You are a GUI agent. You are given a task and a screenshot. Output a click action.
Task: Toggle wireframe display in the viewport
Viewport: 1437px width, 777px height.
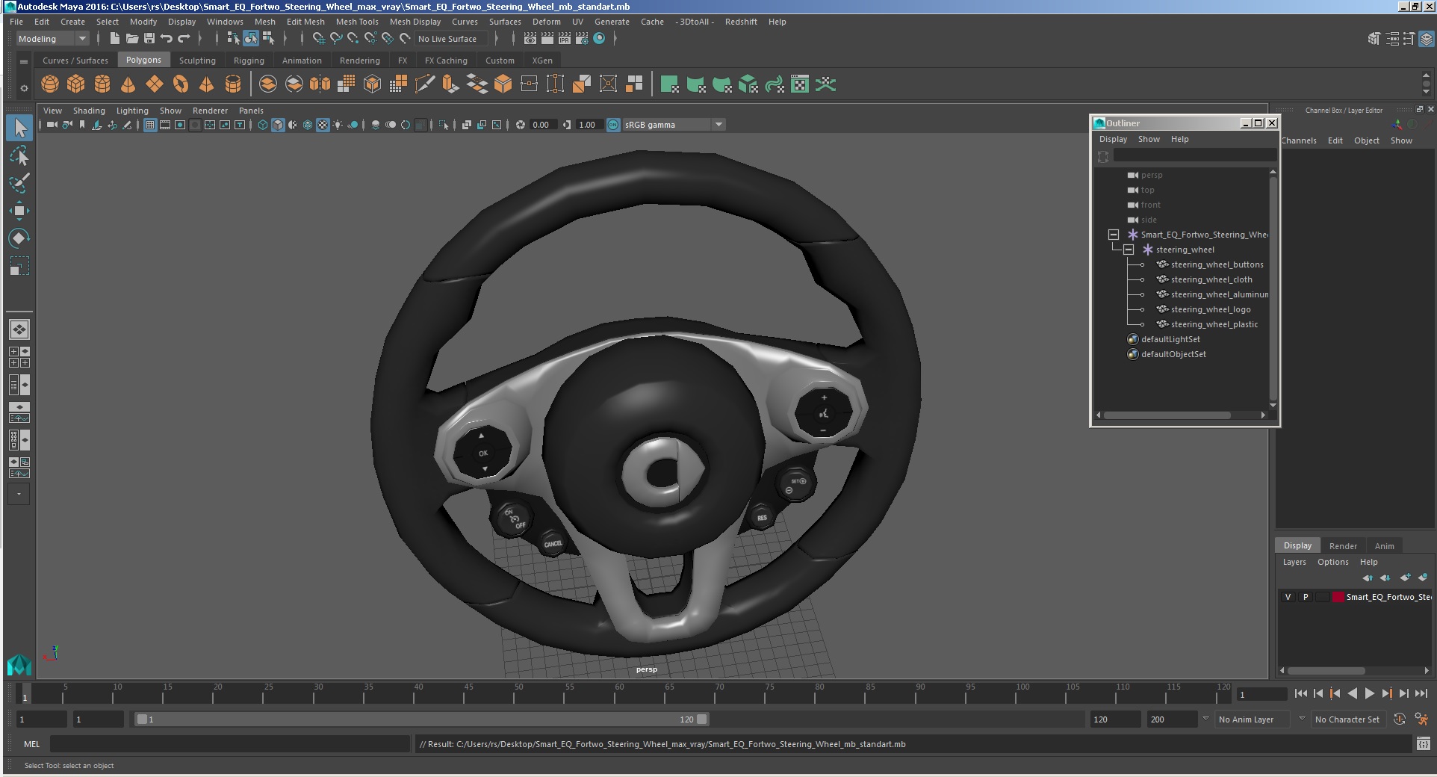(x=263, y=125)
